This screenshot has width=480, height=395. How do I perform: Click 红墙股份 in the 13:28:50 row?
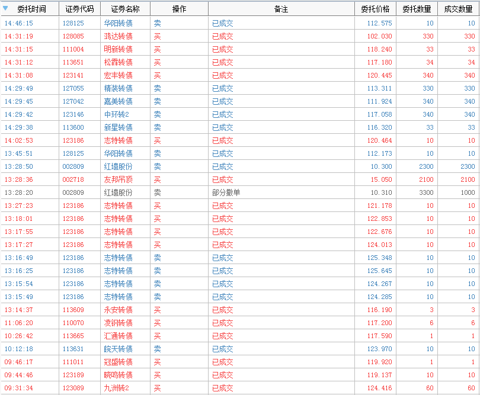(118, 166)
